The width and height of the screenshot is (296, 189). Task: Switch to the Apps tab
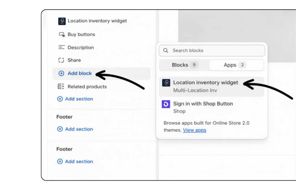[235, 65]
